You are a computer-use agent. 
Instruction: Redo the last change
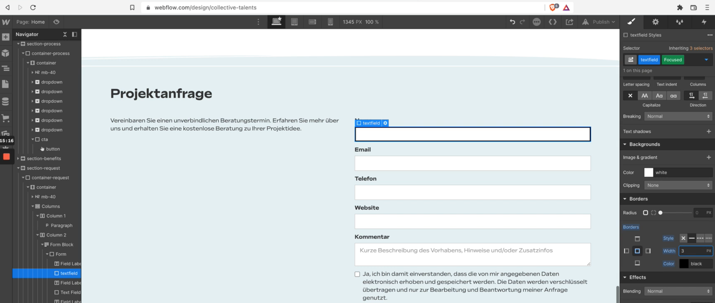click(x=522, y=22)
